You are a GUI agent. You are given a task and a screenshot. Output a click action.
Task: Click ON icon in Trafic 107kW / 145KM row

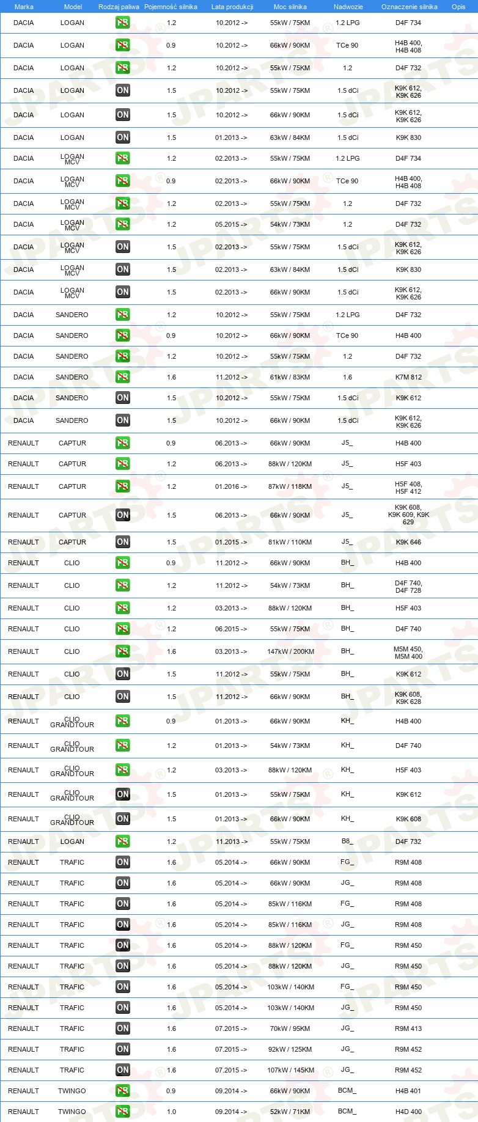point(123,1070)
